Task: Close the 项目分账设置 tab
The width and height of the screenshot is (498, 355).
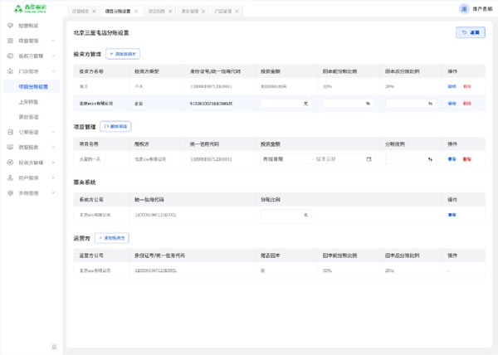Action: [136, 12]
